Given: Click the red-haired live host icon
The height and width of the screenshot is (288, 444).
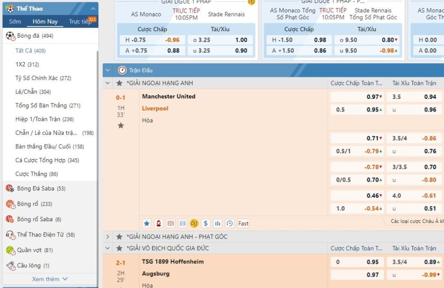Looking at the screenshot, I should click(159, 223).
